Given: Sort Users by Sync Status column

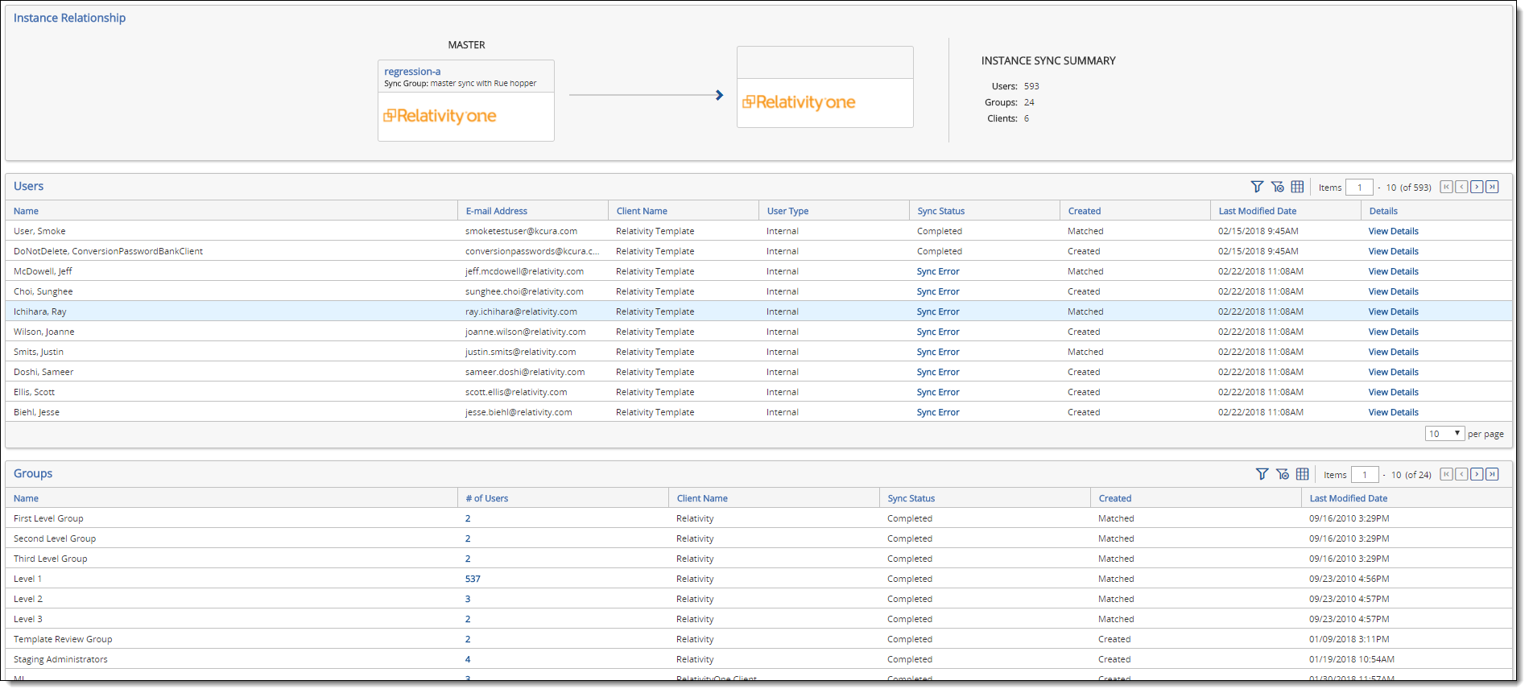Looking at the screenshot, I should pos(940,211).
